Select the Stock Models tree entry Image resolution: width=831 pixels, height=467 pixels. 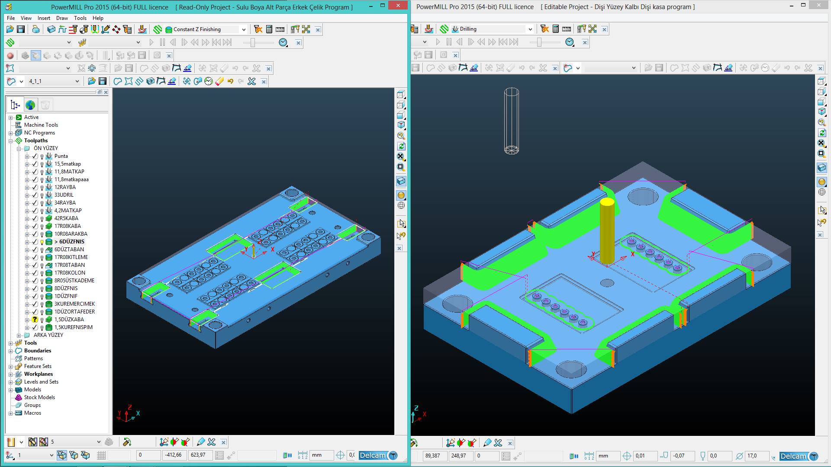(x=39, y=397)
